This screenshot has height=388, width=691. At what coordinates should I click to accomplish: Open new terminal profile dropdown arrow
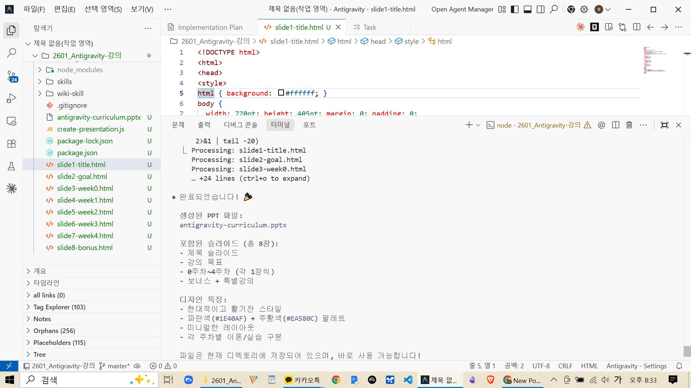478,125
